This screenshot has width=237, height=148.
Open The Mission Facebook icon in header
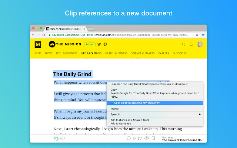tap(105, 44)
